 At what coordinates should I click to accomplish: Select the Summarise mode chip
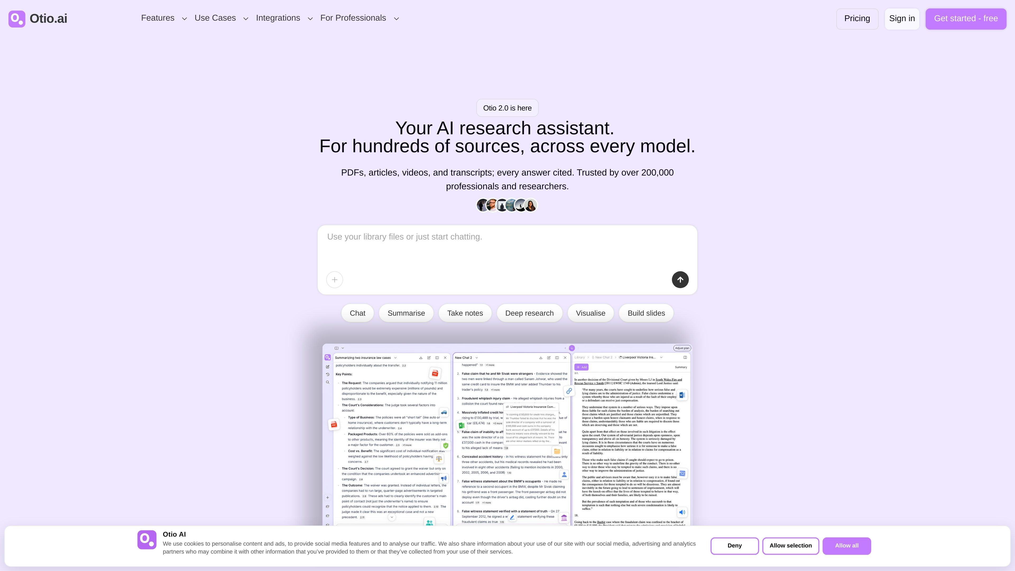point(406,313)
